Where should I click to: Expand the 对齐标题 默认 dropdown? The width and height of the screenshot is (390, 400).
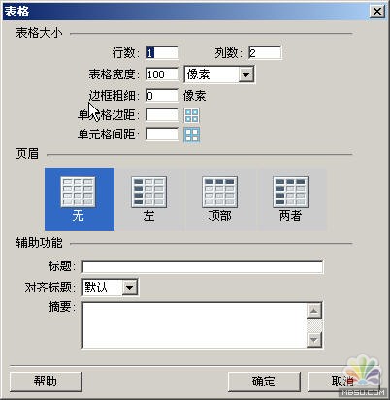pos(111,287)
